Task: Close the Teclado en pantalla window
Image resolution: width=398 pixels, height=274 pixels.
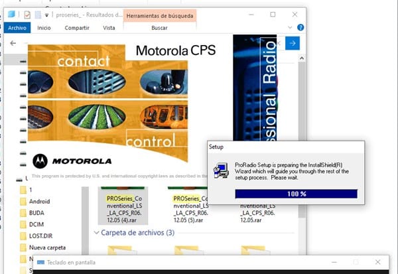Action: point(377,262)
